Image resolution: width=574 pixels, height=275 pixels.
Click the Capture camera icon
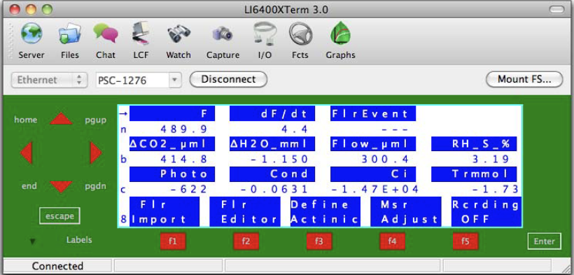point(223,34)
